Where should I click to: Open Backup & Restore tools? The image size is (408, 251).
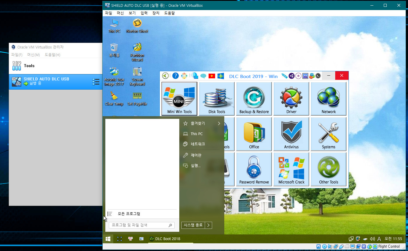(254, 99)
